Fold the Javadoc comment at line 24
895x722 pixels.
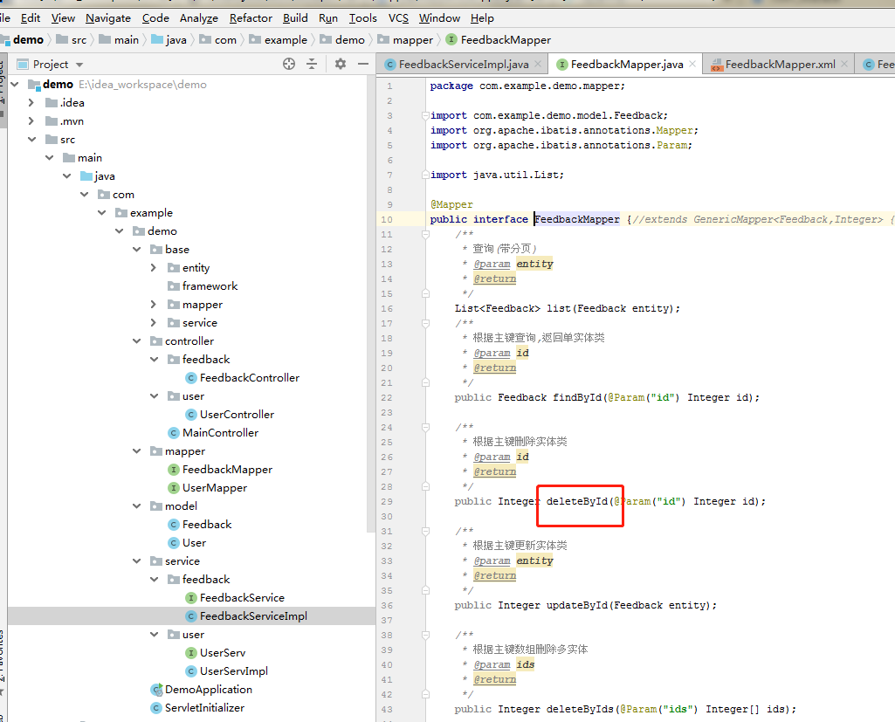[x=425, y=427]
